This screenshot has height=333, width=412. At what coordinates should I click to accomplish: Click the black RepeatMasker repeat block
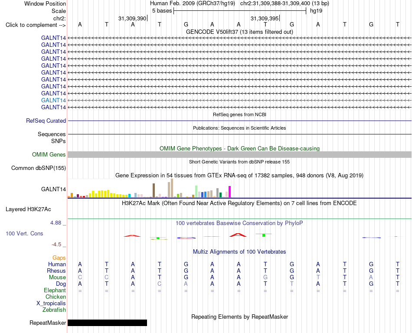pos(107,323)
